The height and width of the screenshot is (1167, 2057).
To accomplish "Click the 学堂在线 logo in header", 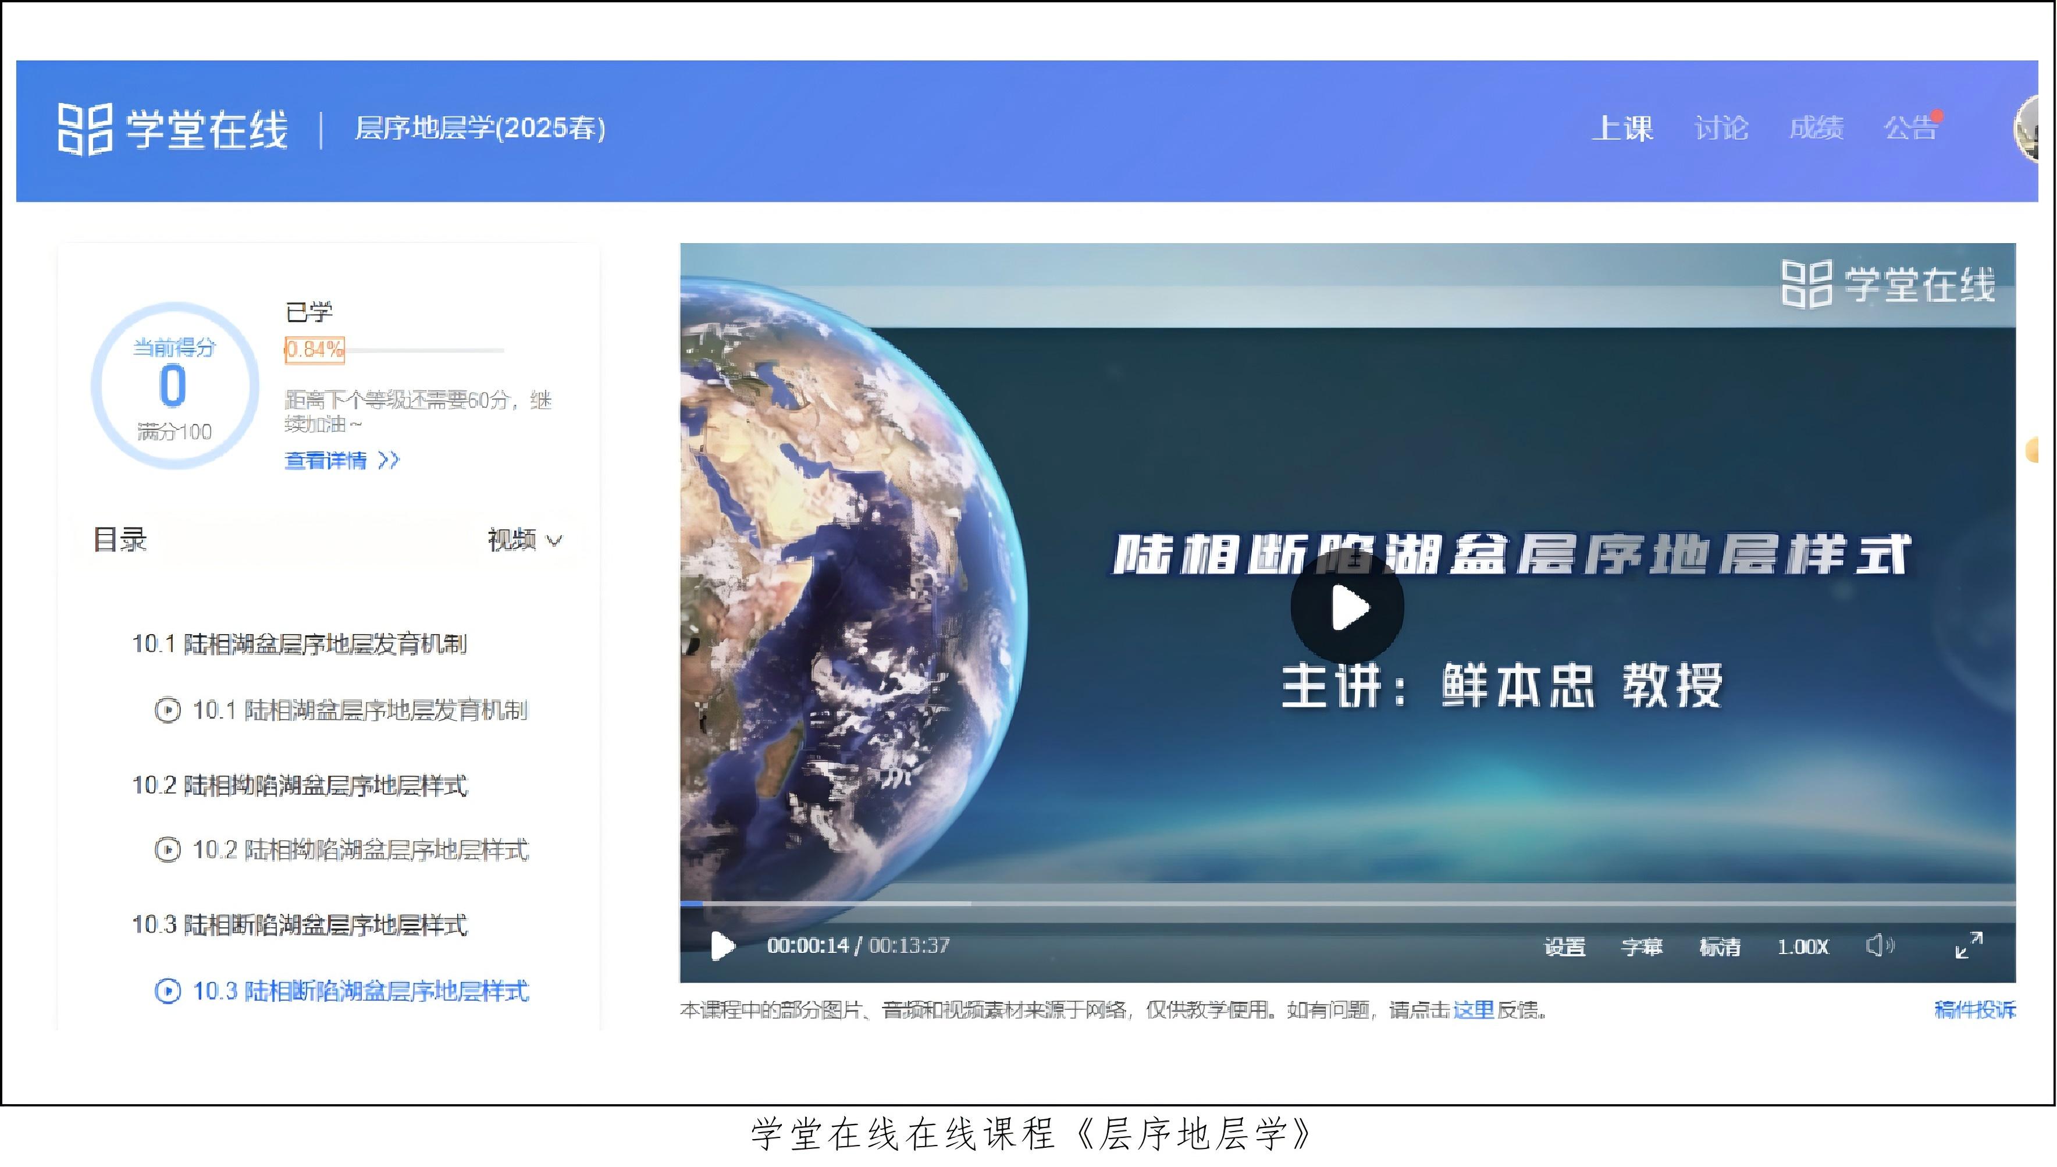I will [172, 129].
